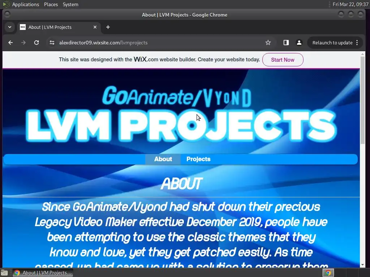This screenshot has width=370, height=277.
Task: Select the About | LVM Projects browser tab
Action: pos(59,27)
